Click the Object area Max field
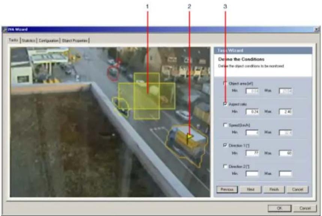 tap(285, 91)
